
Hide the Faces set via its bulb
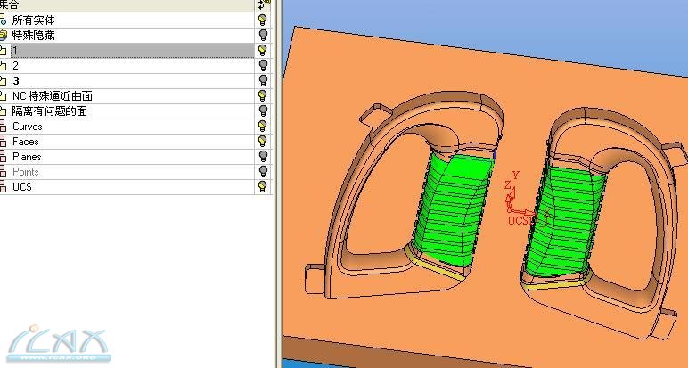[262, 142]
